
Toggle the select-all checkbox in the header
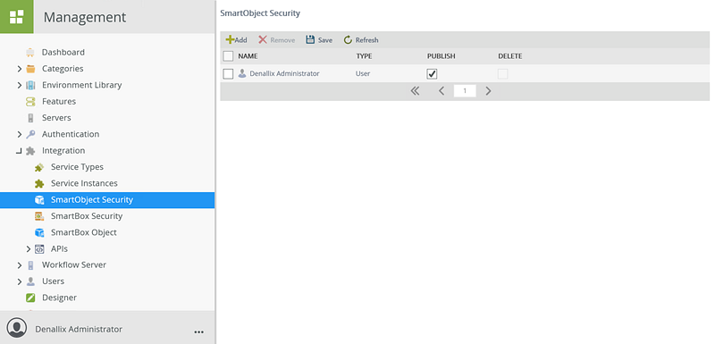(228, 56)
